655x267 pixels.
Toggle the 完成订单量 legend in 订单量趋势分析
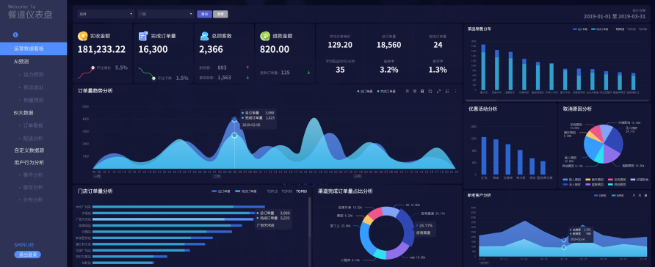pos(386,91)
